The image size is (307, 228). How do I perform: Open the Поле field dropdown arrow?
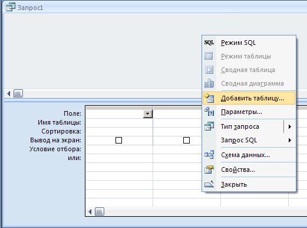(x=148, y=114)
